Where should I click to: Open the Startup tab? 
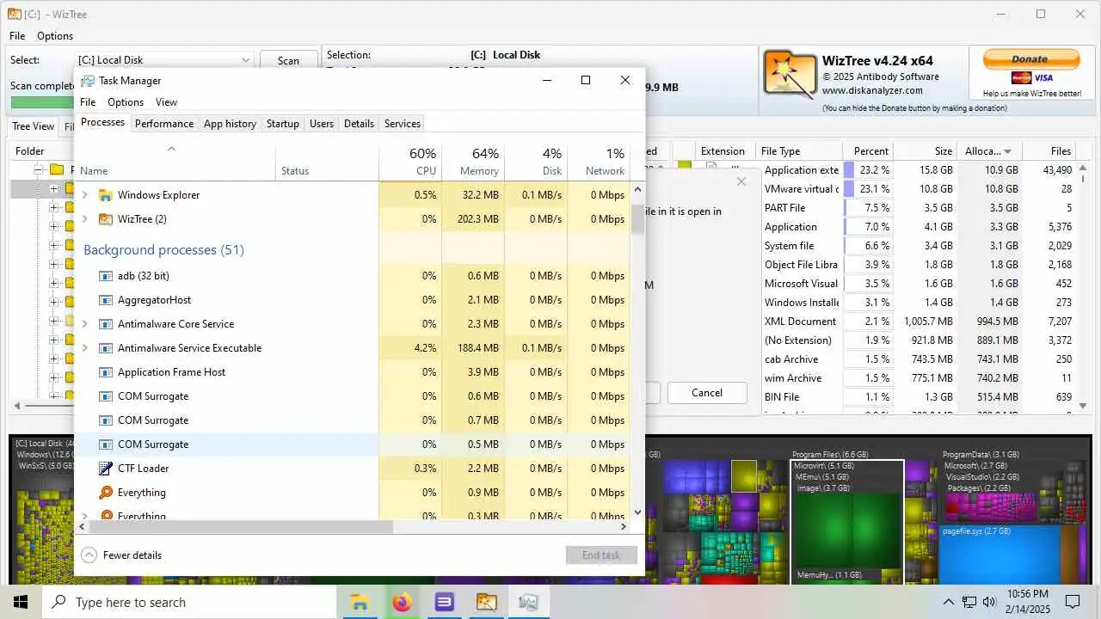[x=282, y=124]
